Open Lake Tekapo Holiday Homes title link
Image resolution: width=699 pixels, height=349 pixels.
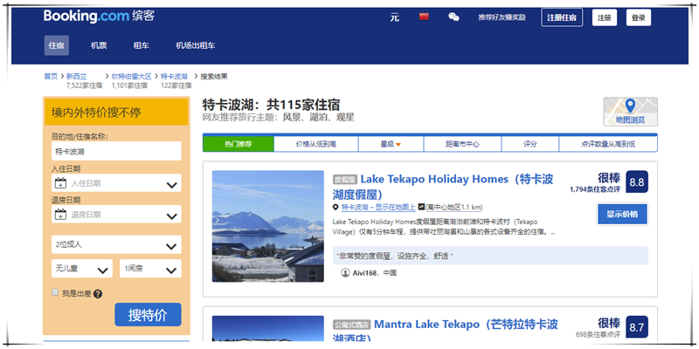pos(443,187)
